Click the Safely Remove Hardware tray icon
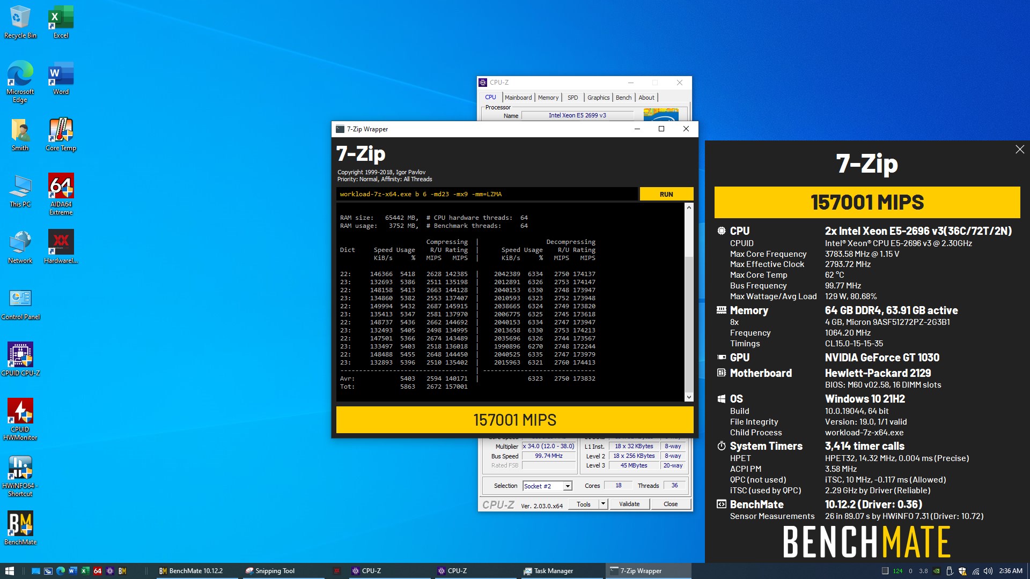The height and width of the screenshot is (579, 1030). (x=949, y=571)
